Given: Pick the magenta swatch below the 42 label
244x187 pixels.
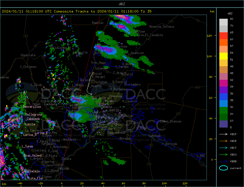Looking at the screenshot, I should 223,83.
